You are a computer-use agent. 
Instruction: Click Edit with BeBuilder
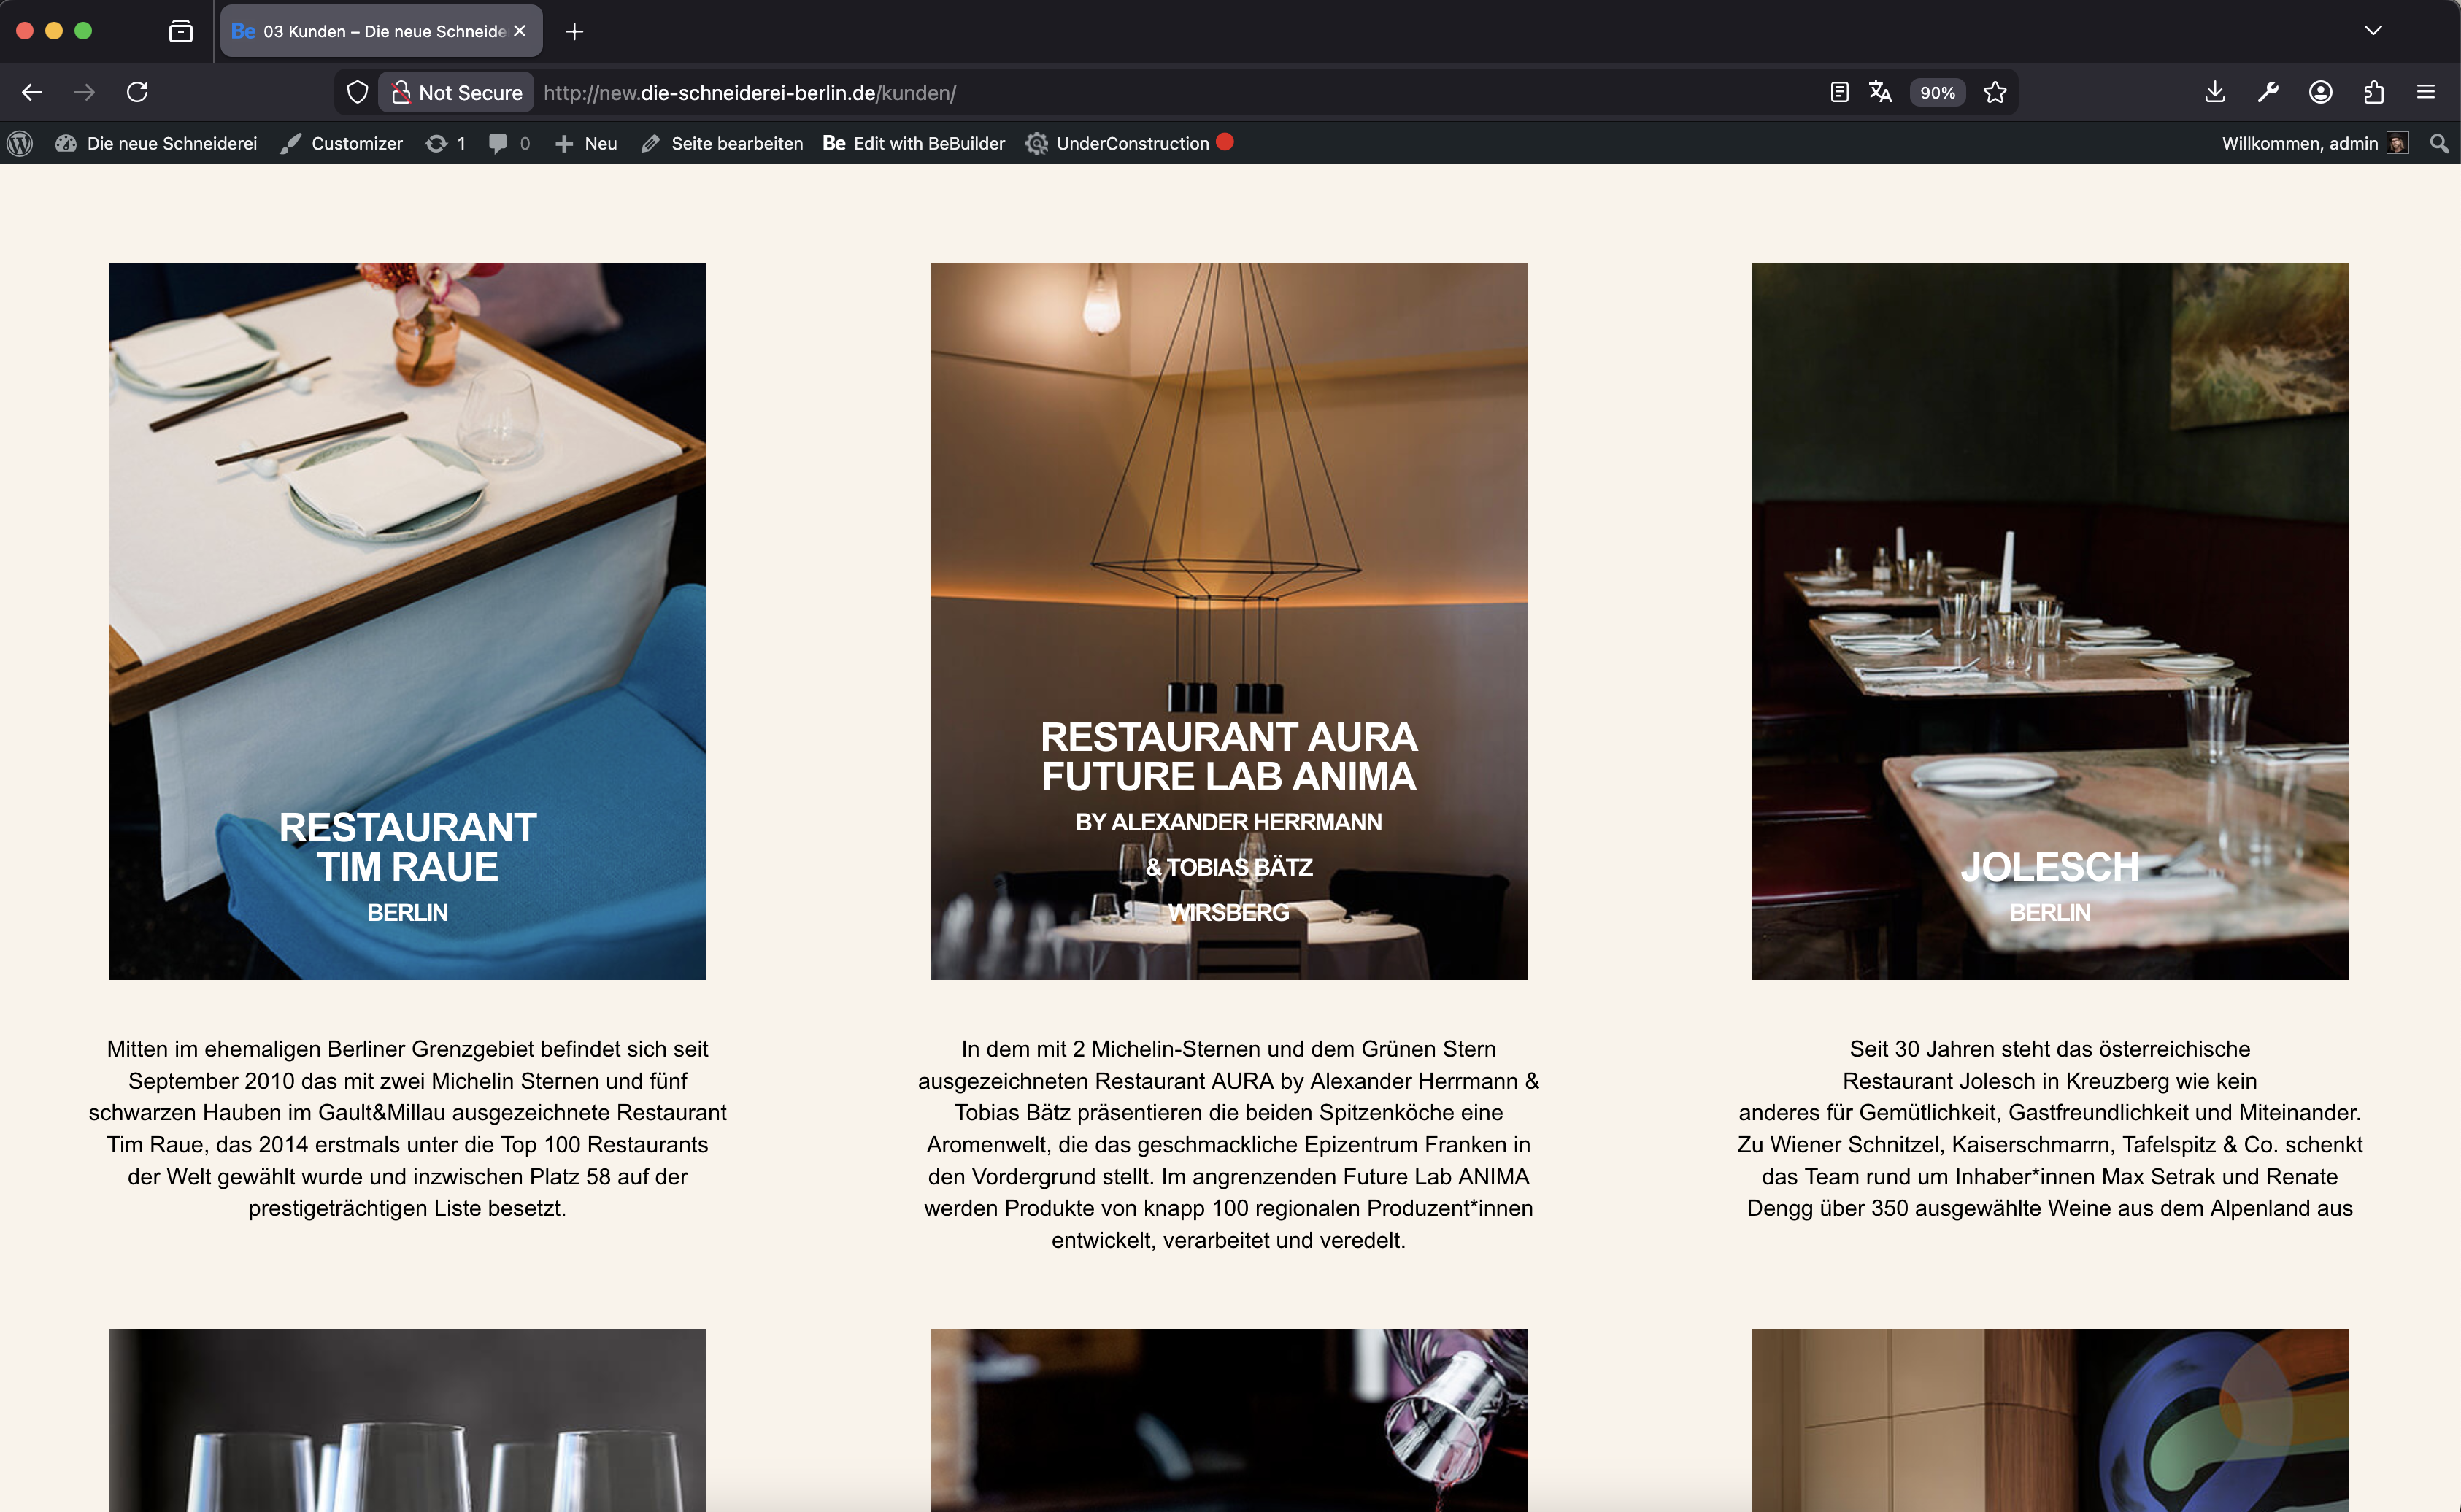[914, 143]
